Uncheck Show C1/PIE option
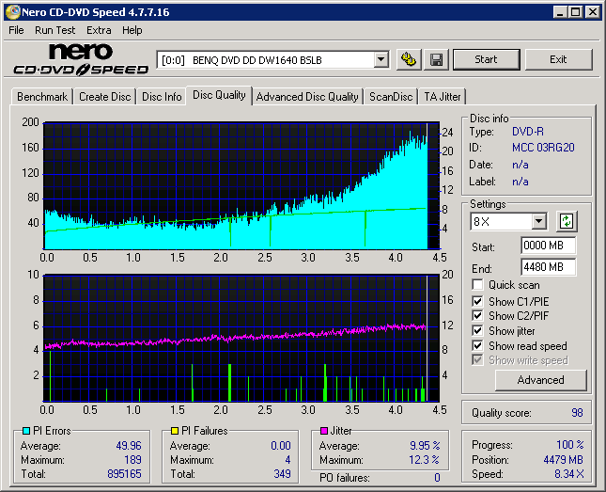Viewport: 606px width, 492px height. point(478,301)
